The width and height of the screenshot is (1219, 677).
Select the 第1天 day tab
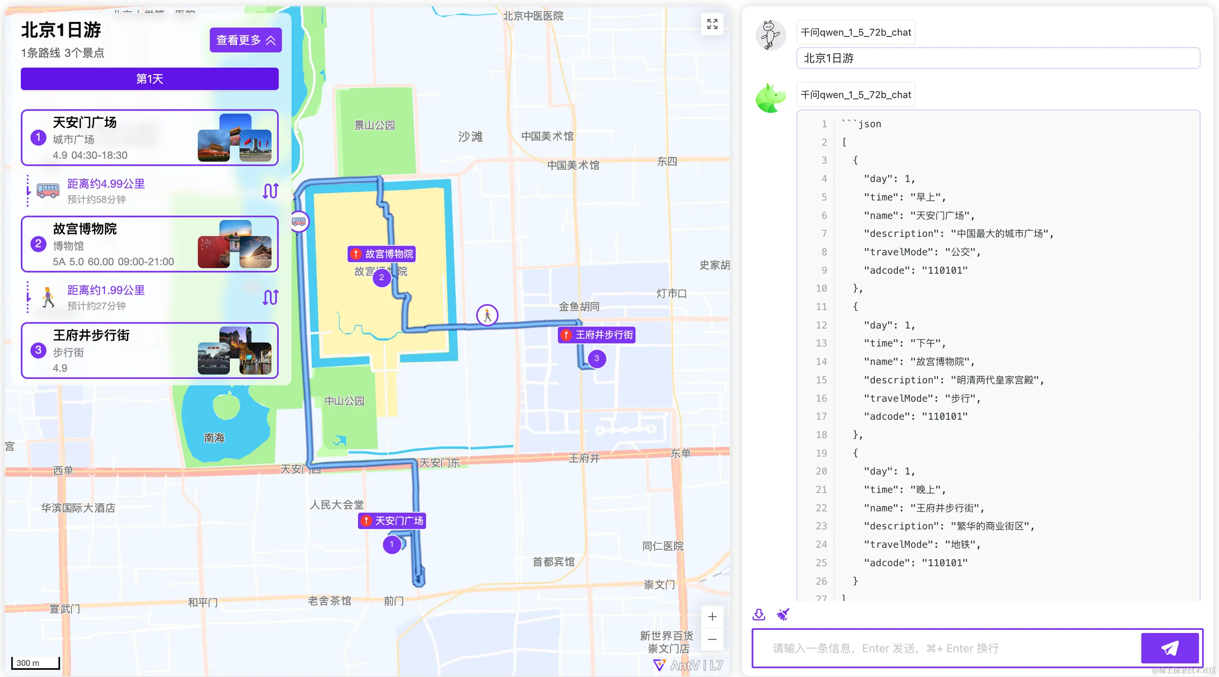click(x=150, y=79)
